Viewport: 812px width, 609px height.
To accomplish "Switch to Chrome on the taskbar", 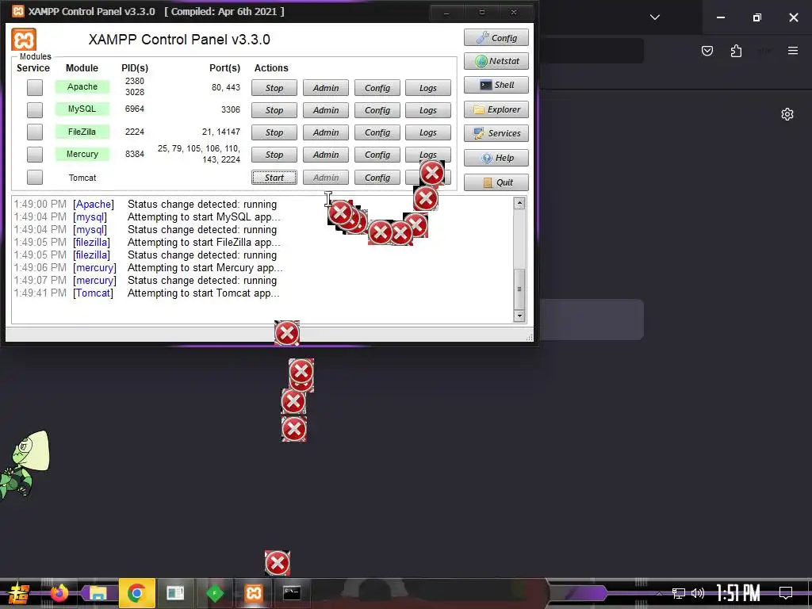I will (x=136, y=593).
